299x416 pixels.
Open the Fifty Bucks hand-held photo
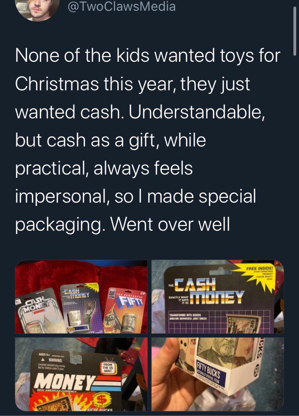(x=217, y=374)
